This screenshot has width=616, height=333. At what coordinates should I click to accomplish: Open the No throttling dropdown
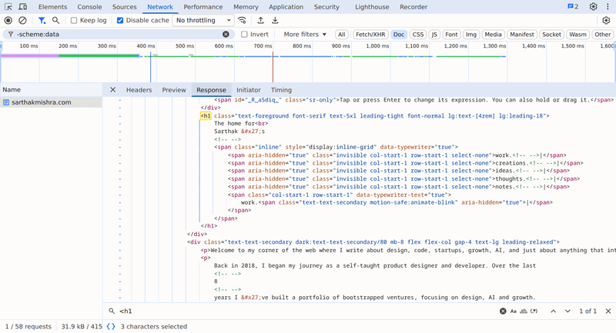coord(203,21)
